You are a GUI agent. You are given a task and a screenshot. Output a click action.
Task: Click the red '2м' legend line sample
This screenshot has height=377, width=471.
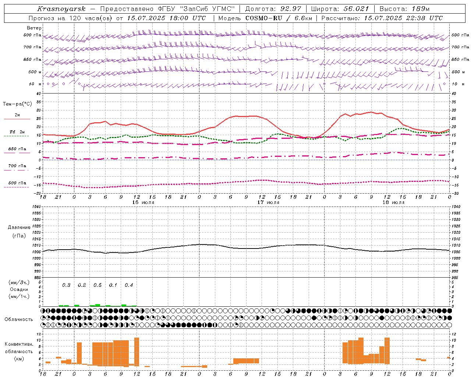pyautogui.click(x=17, y=119)
